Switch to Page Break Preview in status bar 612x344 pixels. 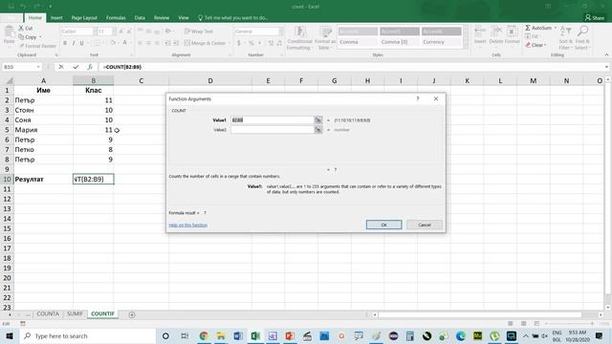[536, 324]
